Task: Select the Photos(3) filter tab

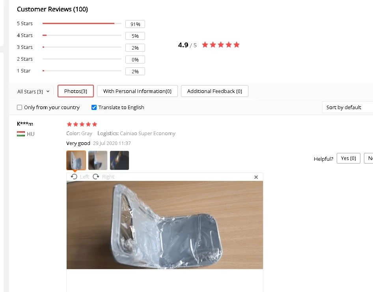Action: (75, 91)
